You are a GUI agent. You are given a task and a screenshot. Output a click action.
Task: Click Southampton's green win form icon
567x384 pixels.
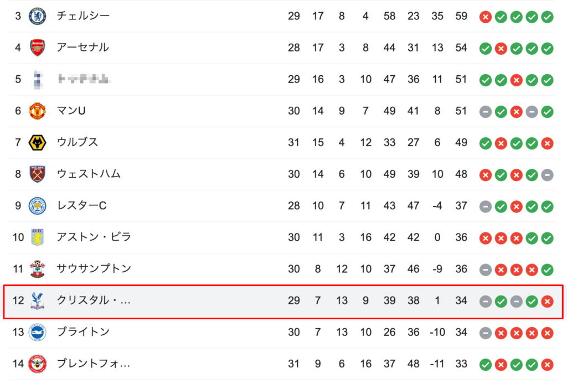[x=547, y=270]
